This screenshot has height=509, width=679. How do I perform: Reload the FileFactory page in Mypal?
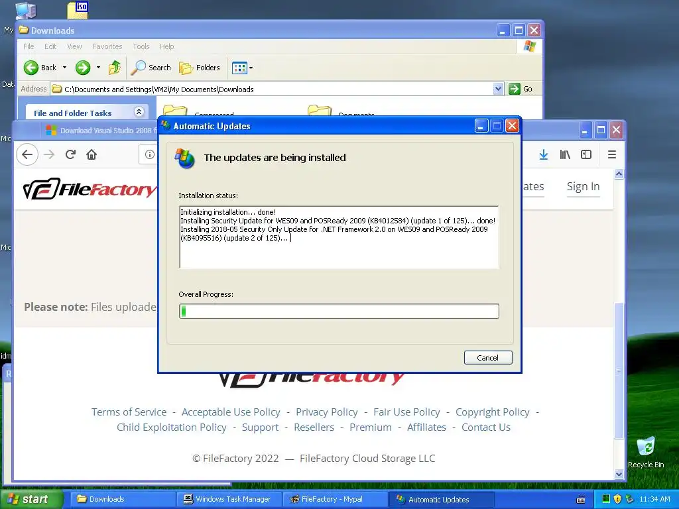[x=70, y=154]
